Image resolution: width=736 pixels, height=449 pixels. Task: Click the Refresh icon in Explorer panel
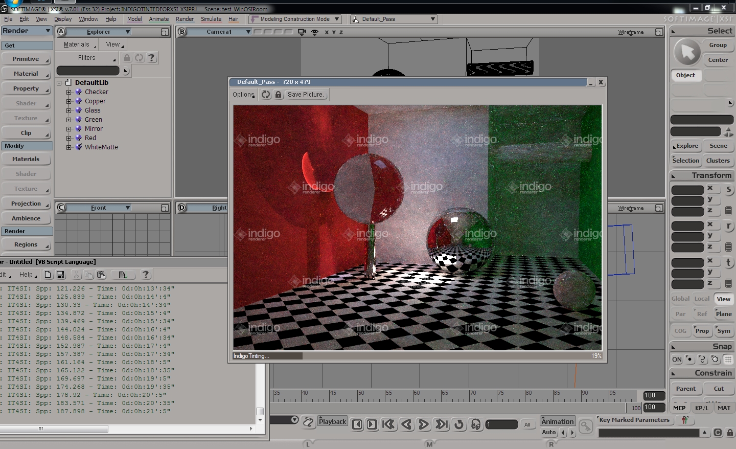[139, 58]
